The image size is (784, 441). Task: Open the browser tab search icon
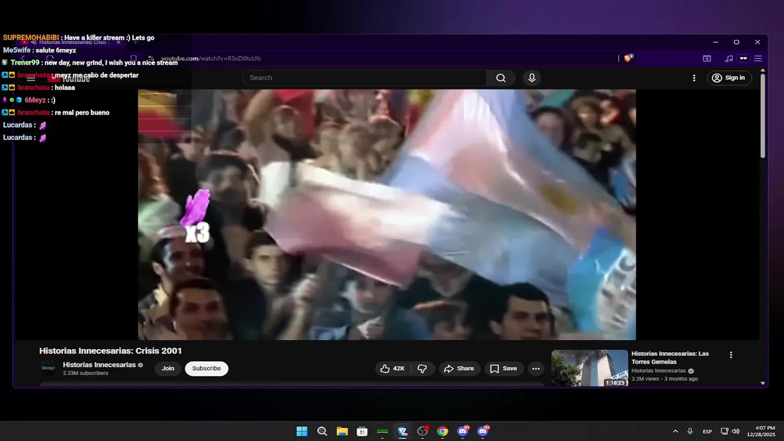point(707,59)
